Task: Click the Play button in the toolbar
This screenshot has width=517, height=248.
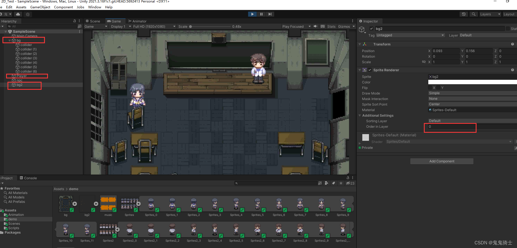Action: click(x=252, y=14)
